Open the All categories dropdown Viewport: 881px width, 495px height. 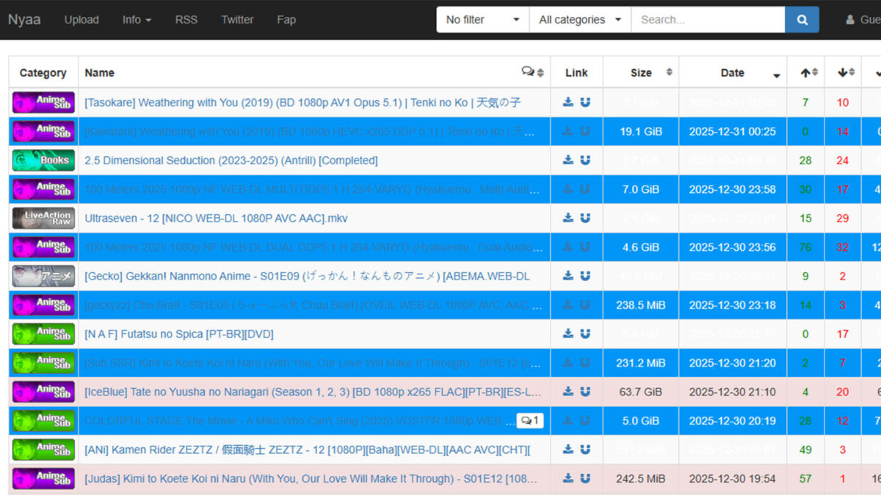(580, 20)
